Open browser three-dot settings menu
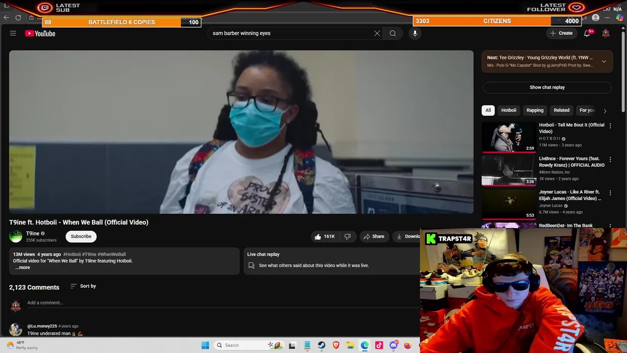Image resolution: width=627 pixels, height=353 pixels. (x=607, y=18)
